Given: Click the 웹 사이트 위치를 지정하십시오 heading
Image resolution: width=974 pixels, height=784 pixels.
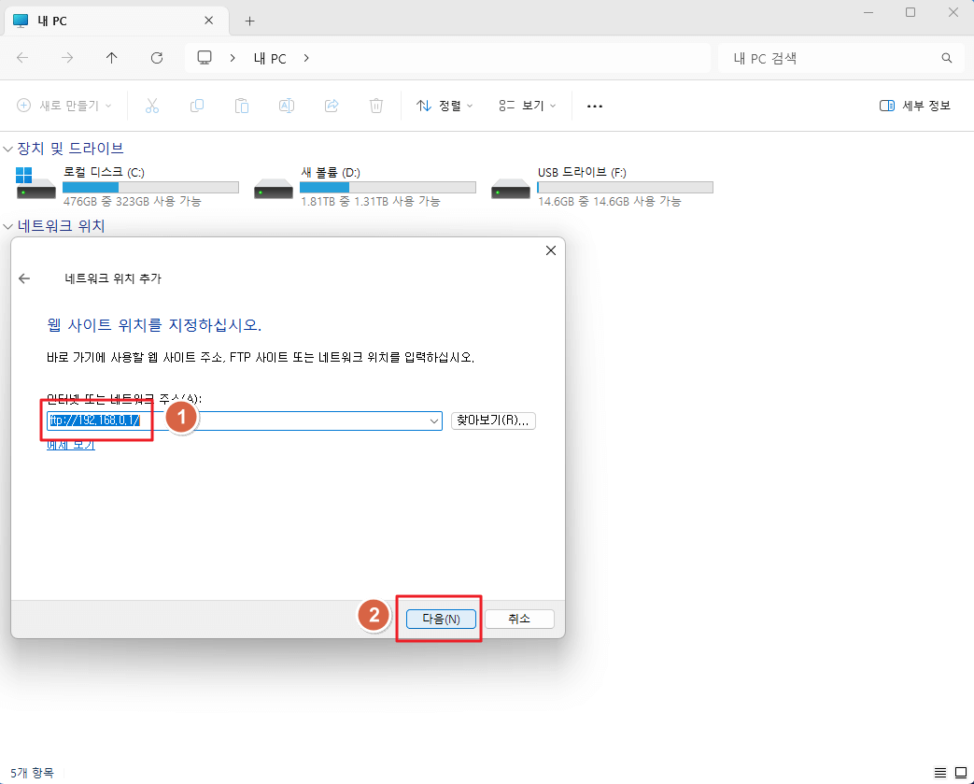Looking at the screenshot, I should [x=154, y=325].
